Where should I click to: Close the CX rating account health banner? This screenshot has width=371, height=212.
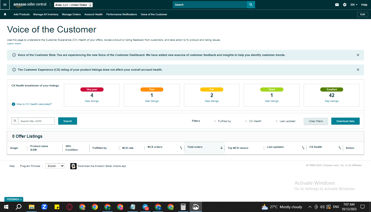(358, 70)
